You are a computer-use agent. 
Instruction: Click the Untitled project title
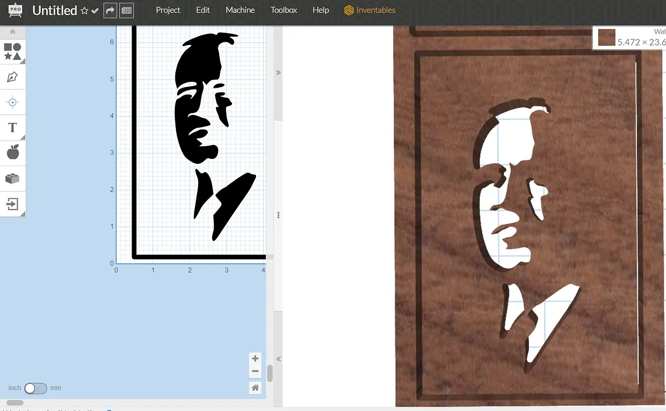click(54, 11)
